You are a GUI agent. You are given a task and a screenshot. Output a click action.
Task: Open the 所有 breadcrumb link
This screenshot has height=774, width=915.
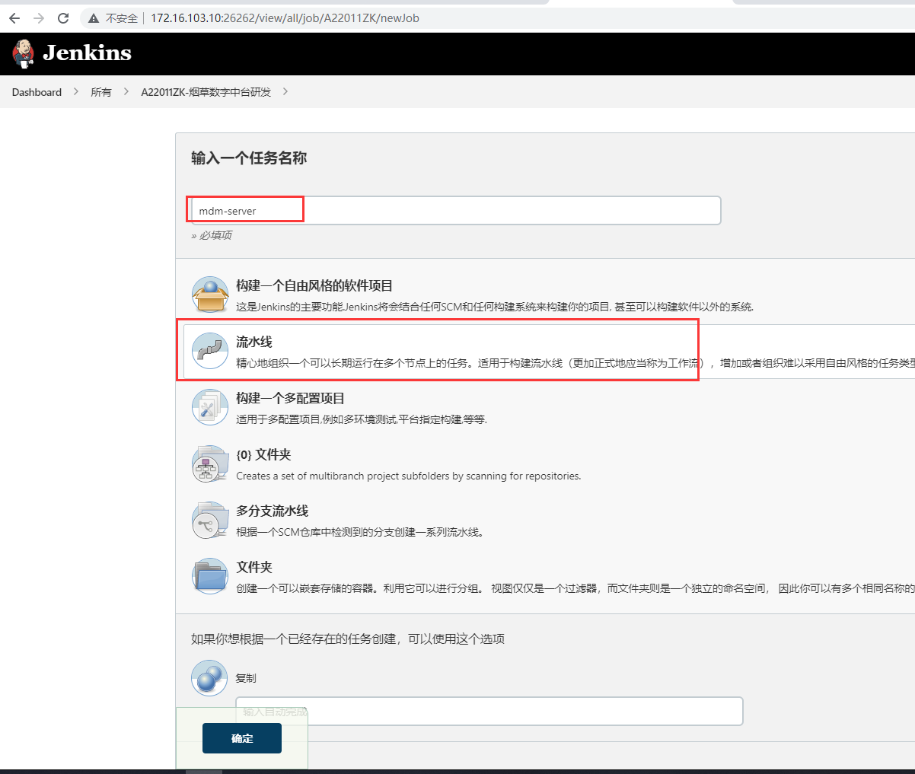(101, 92)
